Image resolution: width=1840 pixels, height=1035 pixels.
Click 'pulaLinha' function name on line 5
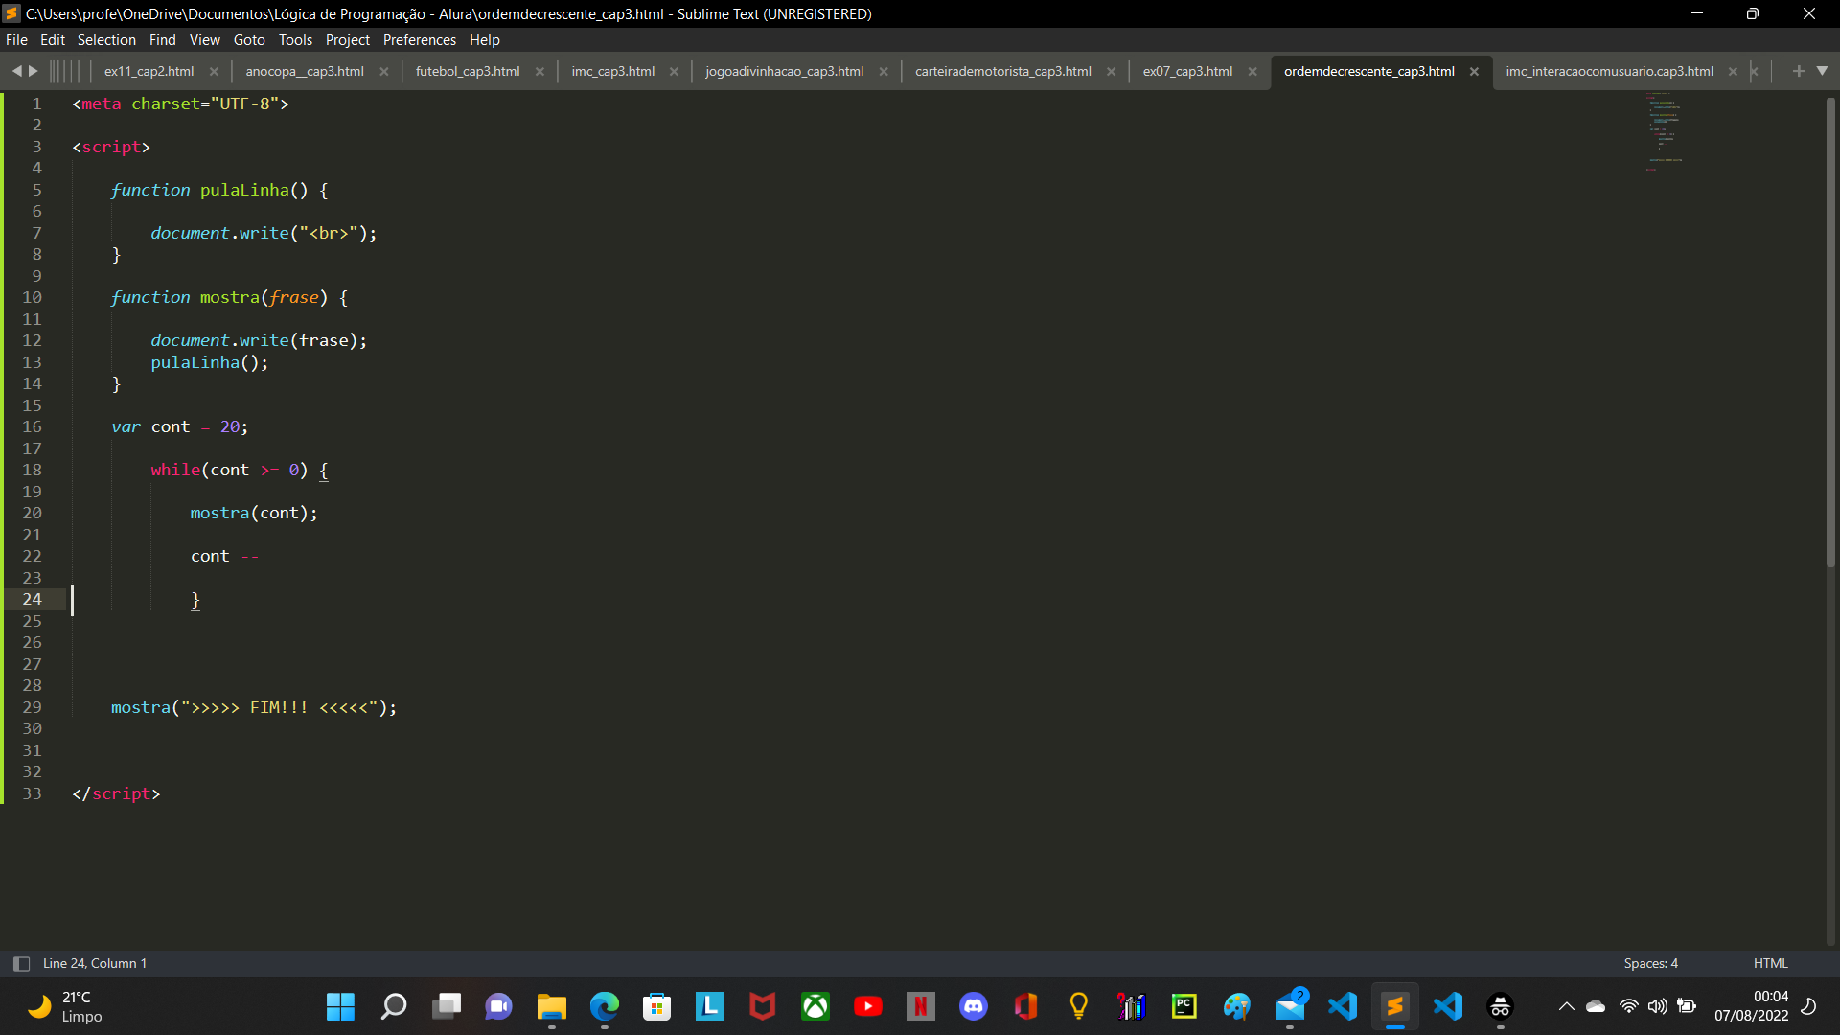244,190
